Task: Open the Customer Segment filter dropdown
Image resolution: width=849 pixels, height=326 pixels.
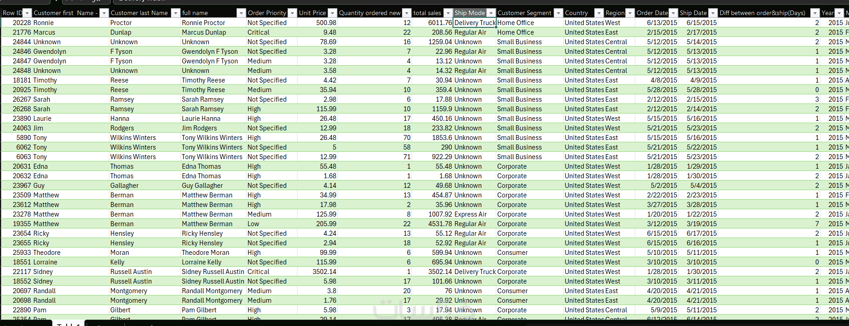Action: coord(558,13)
